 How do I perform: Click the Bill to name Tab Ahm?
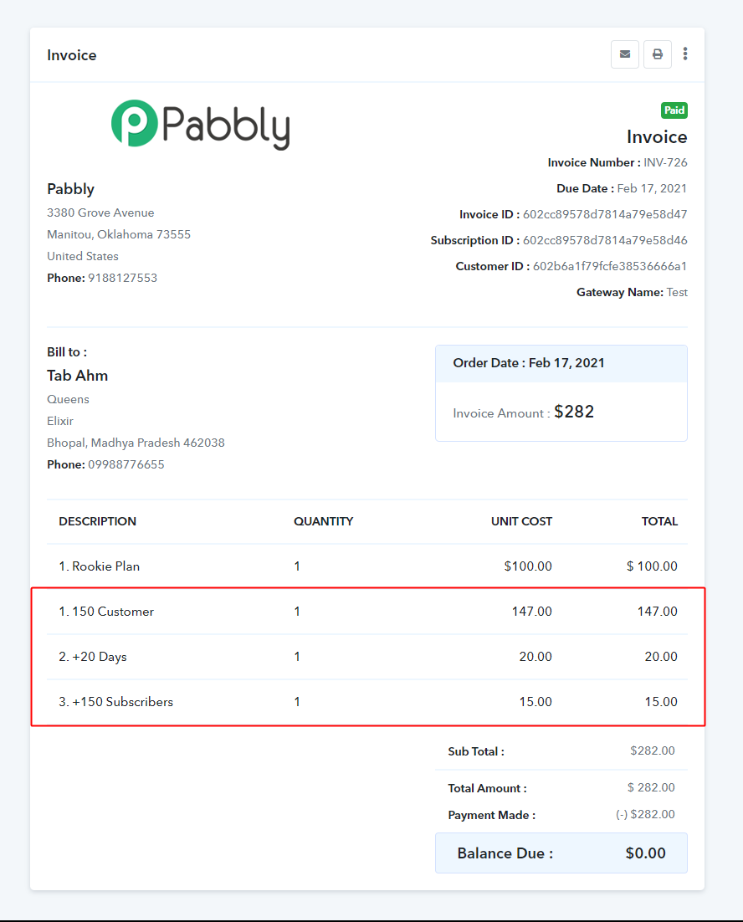78,376
